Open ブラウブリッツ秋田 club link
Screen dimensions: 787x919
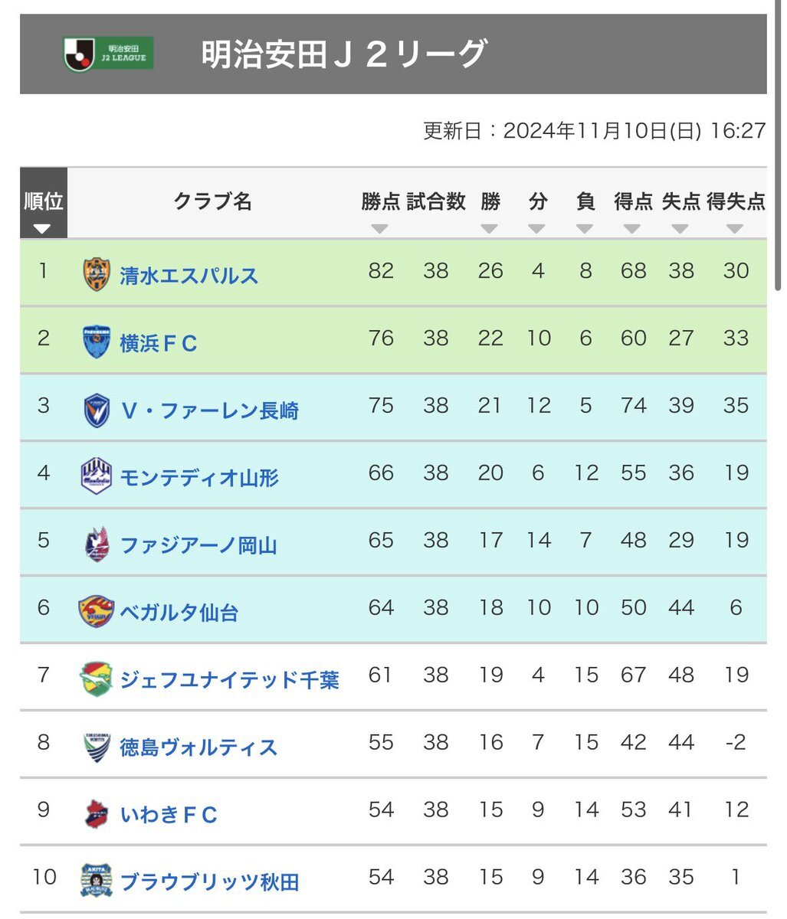coord(209,882)
